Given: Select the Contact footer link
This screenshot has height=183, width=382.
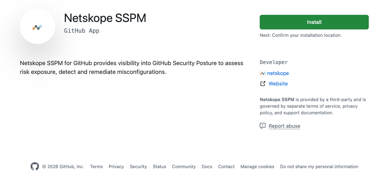Looking at the screenshot, I should point(226,167).
